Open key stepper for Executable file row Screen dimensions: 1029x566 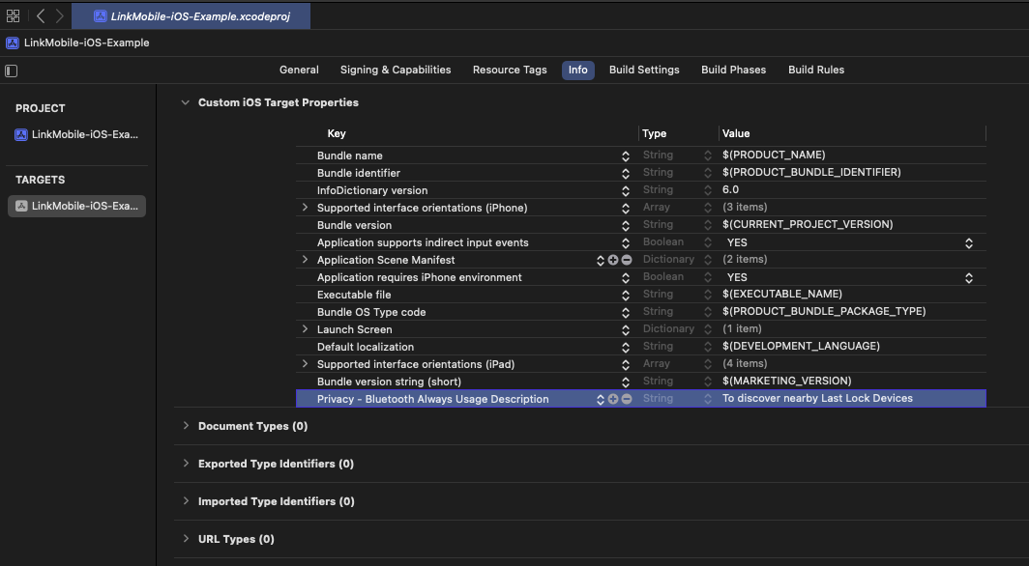626,295
